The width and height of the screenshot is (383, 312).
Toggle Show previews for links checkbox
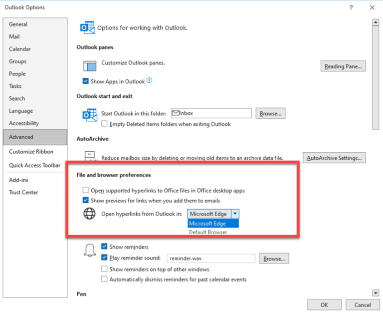(85, 200)
